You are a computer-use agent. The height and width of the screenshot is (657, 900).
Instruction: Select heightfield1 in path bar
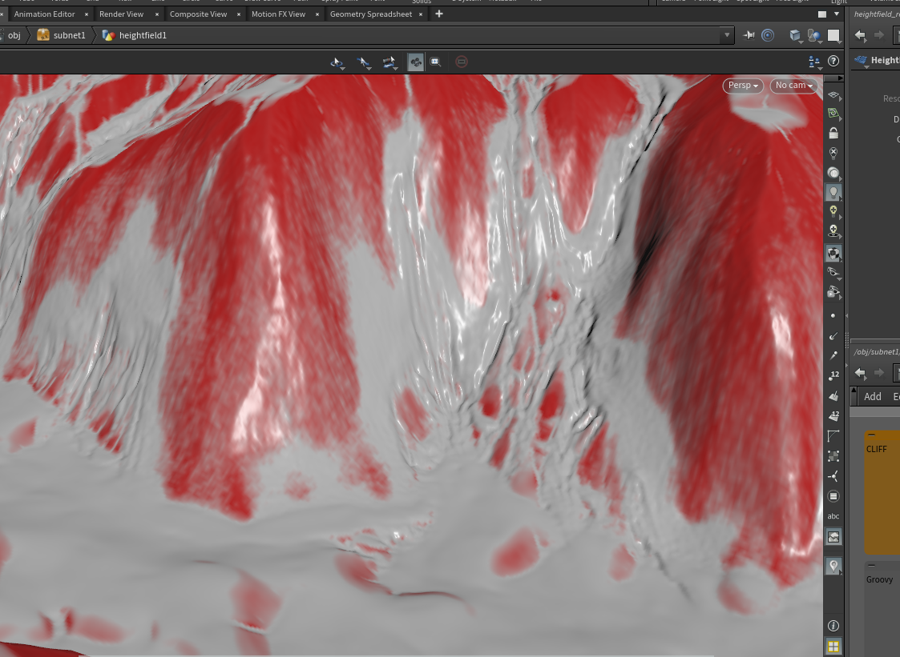click(x=135, y=35)
